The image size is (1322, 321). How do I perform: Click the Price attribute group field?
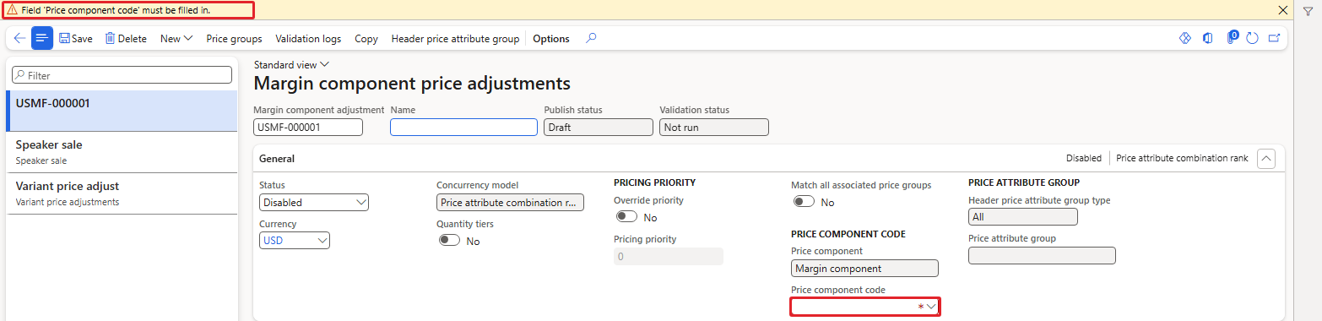[x=1042, y=255]
